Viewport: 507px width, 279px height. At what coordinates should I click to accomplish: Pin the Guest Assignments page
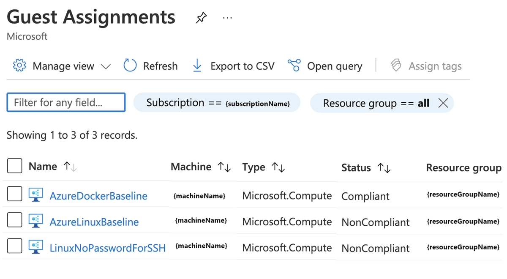point(201,17)
